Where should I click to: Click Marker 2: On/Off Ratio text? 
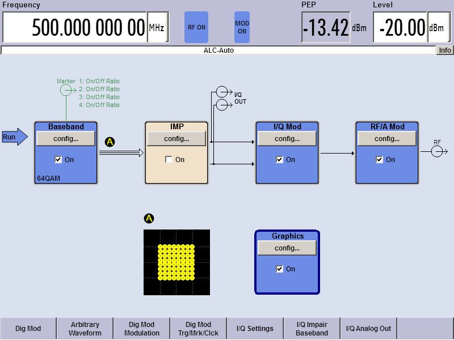(x=99, y=89)
